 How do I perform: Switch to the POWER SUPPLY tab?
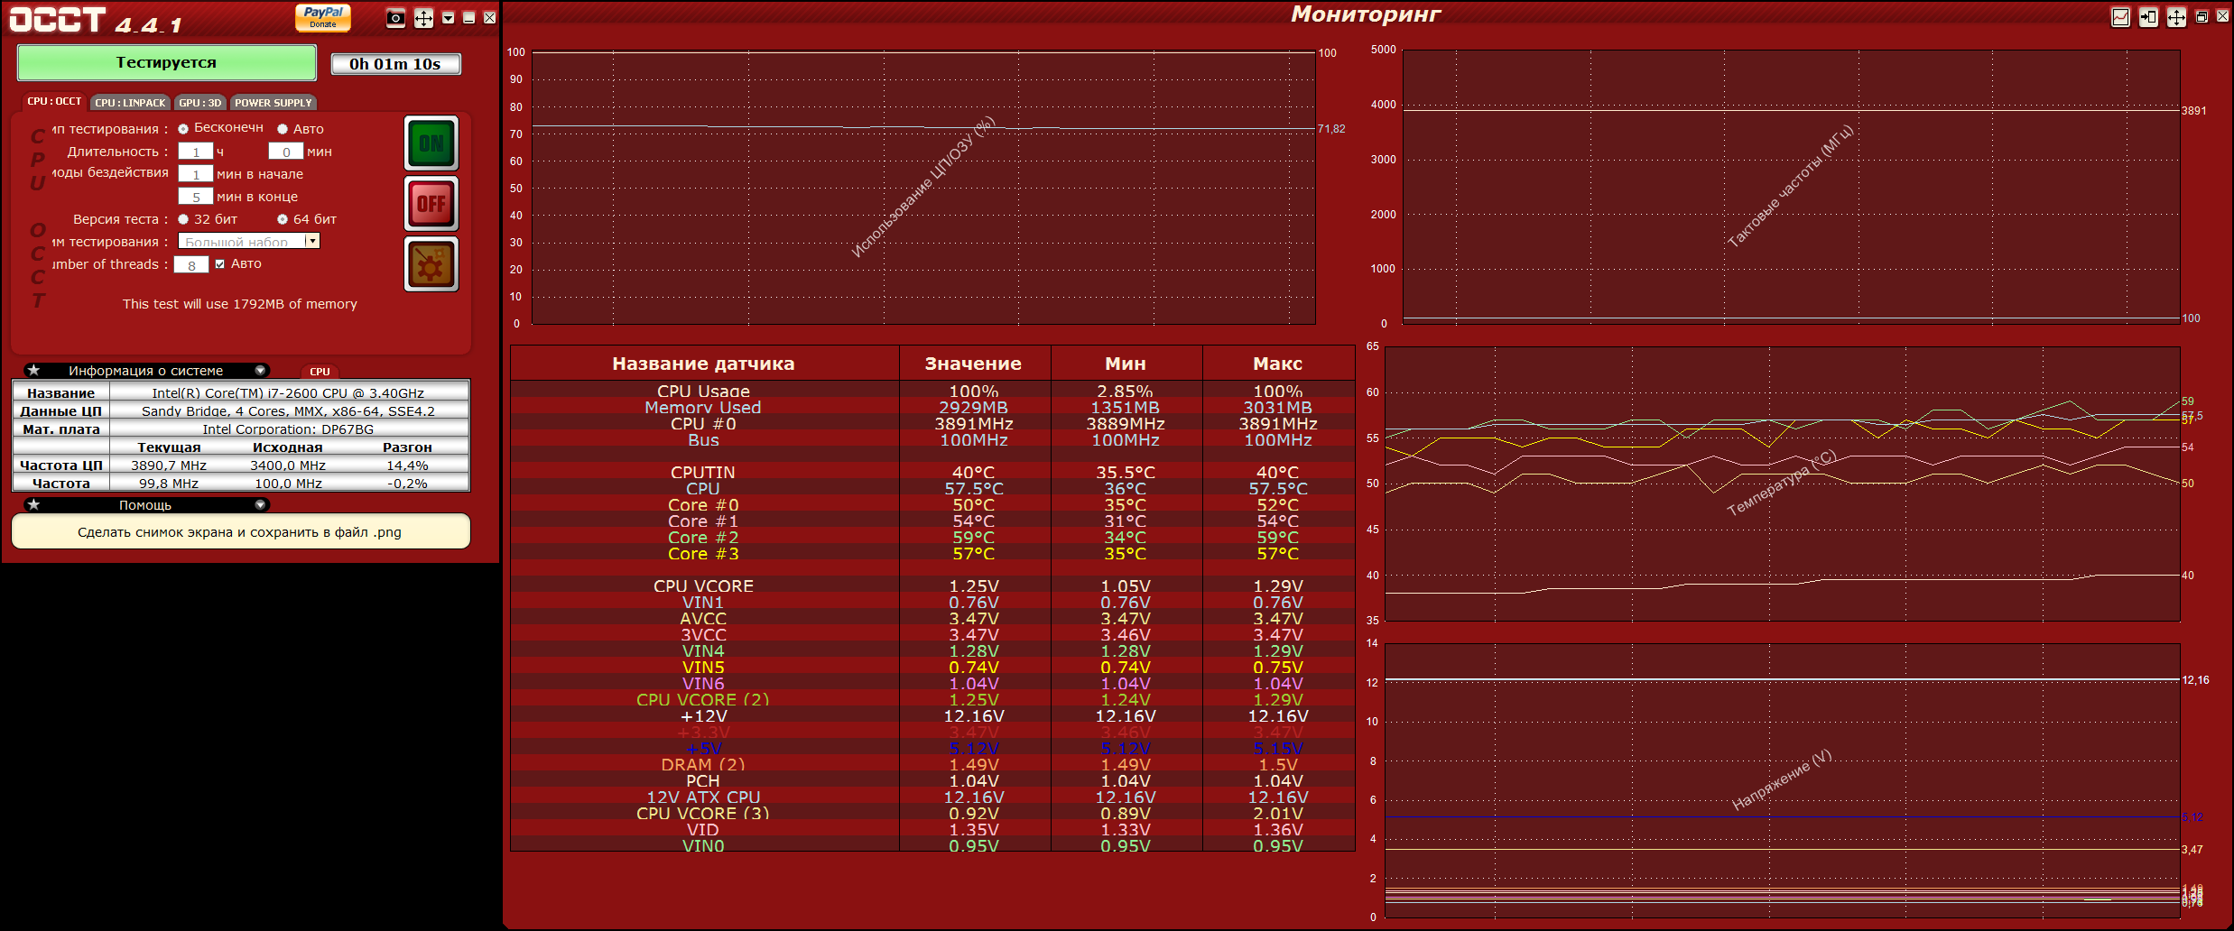[273, 103]
